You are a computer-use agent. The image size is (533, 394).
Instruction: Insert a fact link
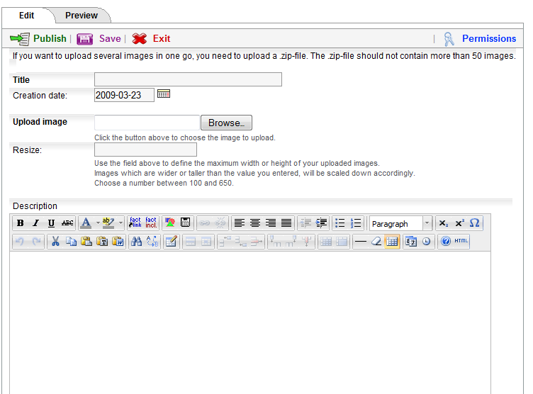point(135,223)
